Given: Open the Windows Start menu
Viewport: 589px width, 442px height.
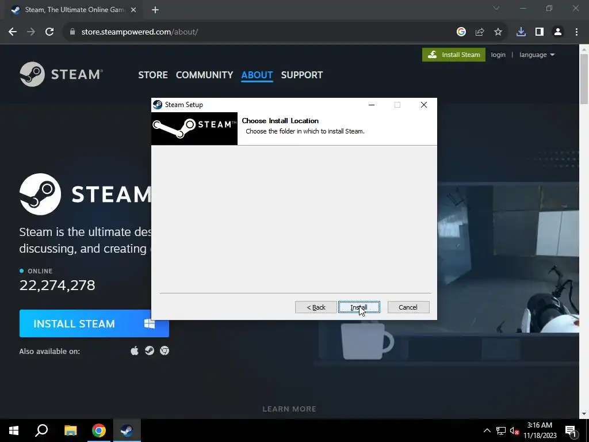Looking at the screenshot, I should 14,430.
